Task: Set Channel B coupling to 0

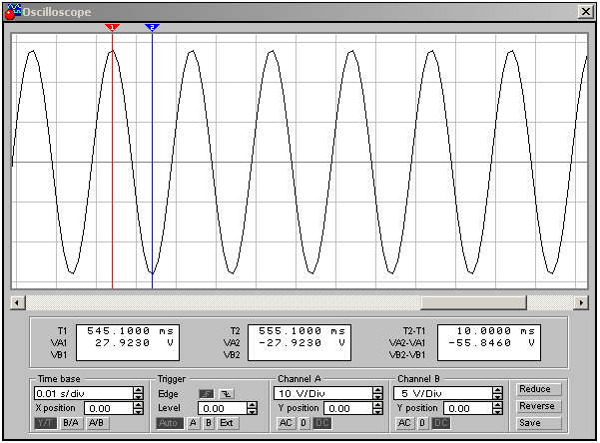Action: click(x=422, y=423)
